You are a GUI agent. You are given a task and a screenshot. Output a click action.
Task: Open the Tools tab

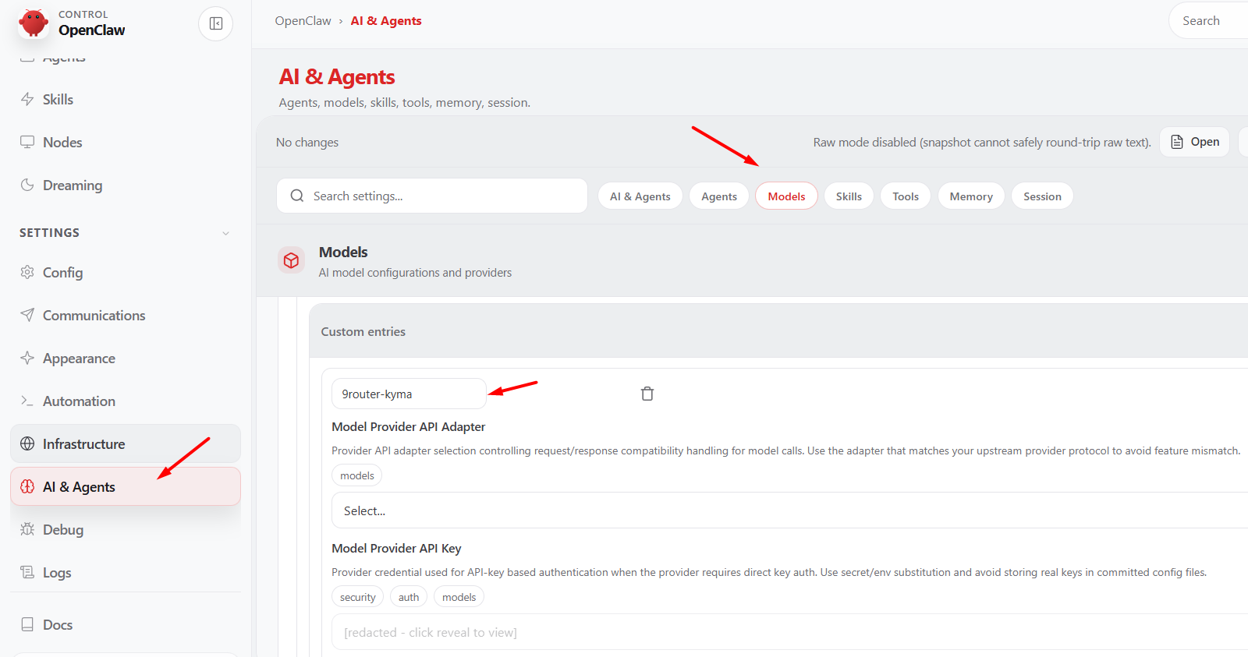(906, 196)
